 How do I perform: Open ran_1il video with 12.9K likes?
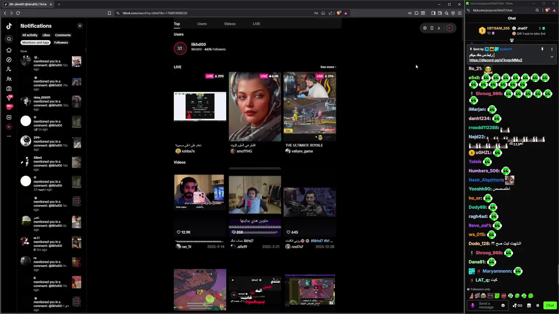point(199,201)
